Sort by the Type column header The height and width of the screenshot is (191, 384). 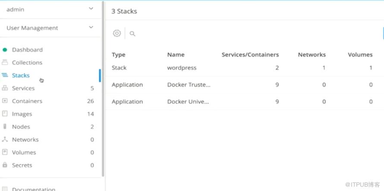[x=119, y=55]
